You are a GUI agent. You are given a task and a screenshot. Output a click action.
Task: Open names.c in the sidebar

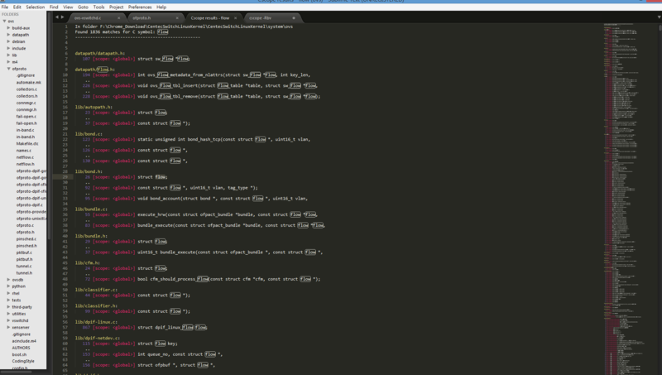(24, 151)
